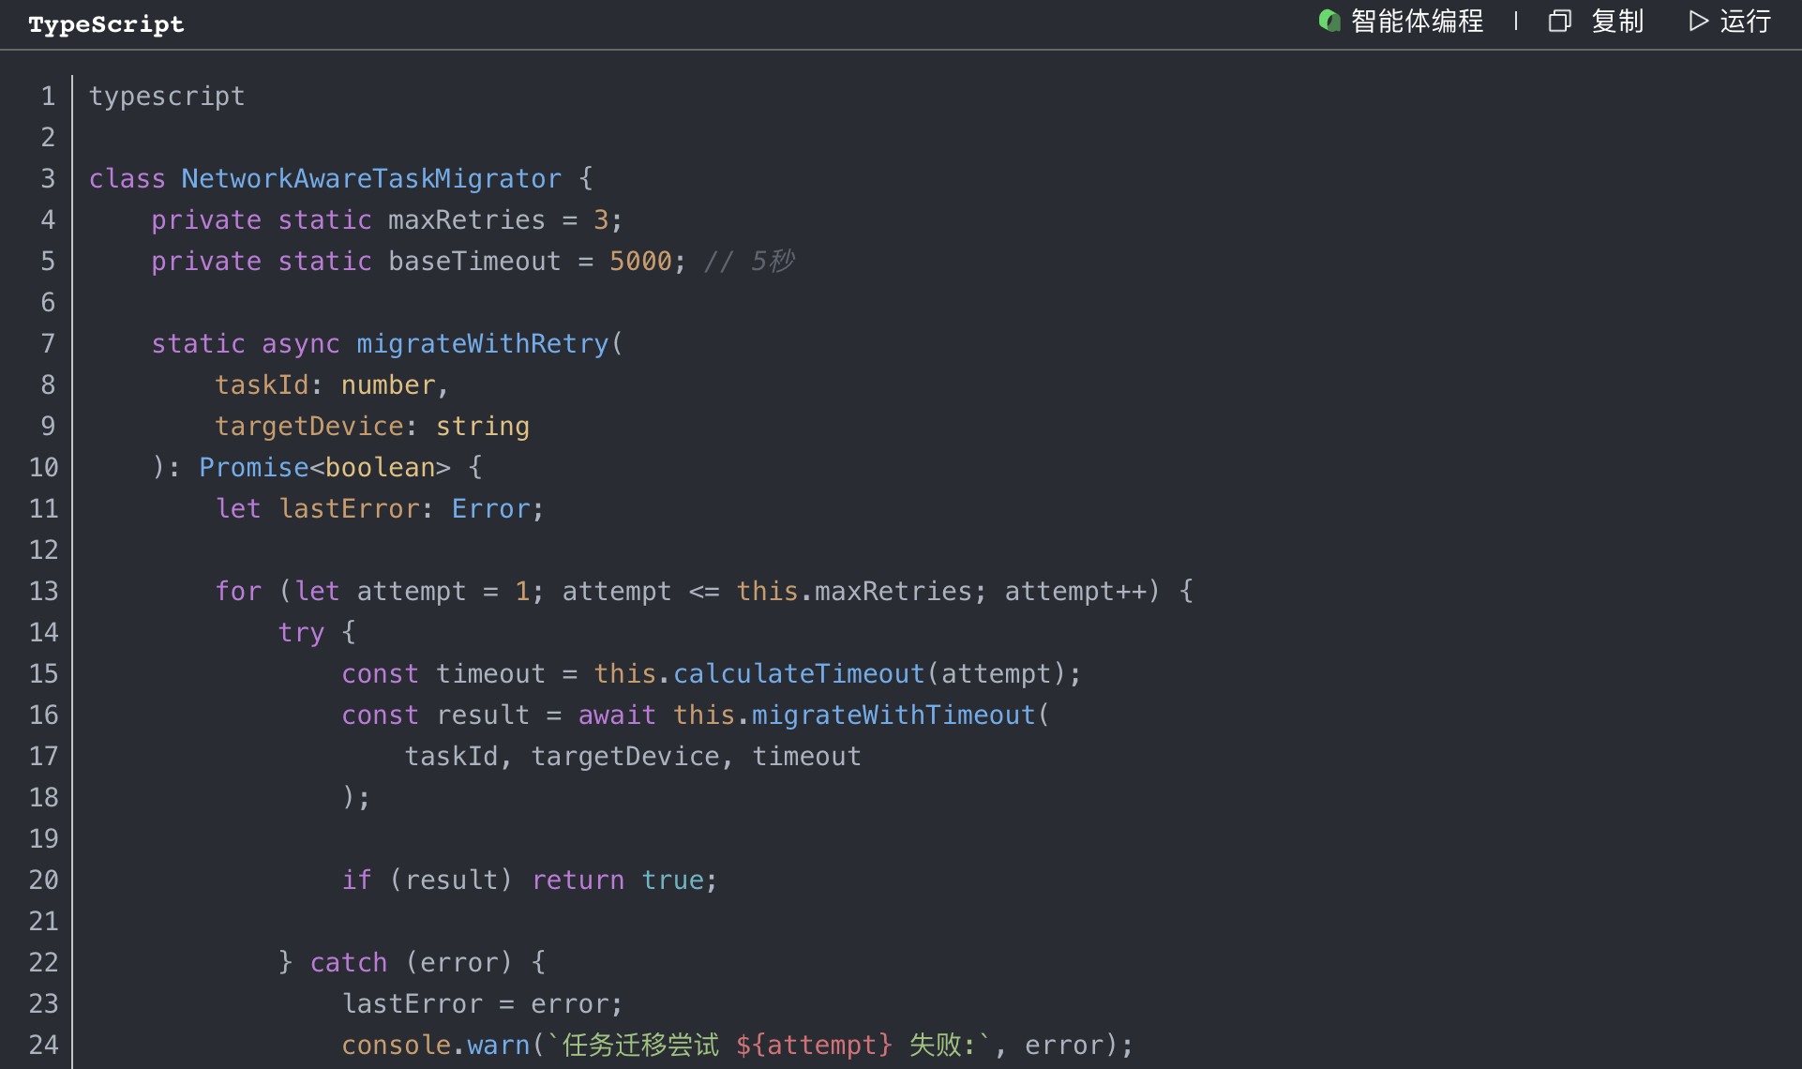The height and width of the screenshot is (1069, 1802).
Task: Click line number 24 in the gutter
Action: [x=43, y=1045]
